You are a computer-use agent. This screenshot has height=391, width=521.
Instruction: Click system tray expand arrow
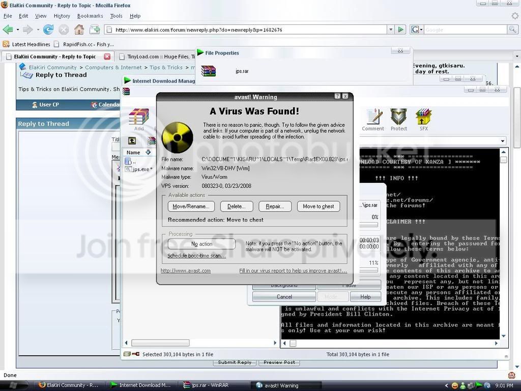click(x=446, y=386)
